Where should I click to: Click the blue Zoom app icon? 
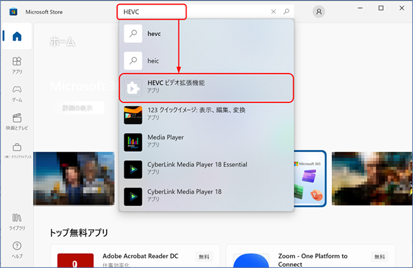(x=251, y=260)
